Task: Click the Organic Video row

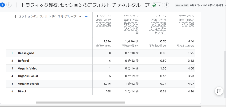Action: coord(101,68)
